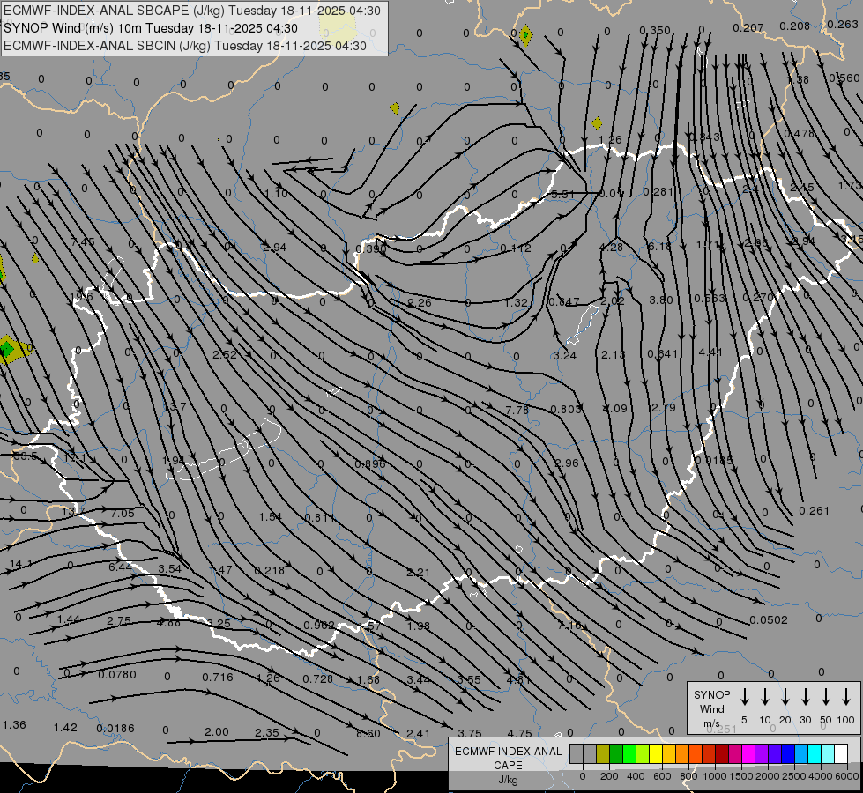Pick the bright yellow 600 J/kg swatch
863x793 pixels.
[x=656, y=753]
